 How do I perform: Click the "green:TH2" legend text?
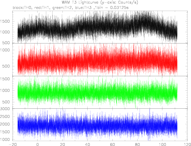pyautogui.click(x=62, y=8)
